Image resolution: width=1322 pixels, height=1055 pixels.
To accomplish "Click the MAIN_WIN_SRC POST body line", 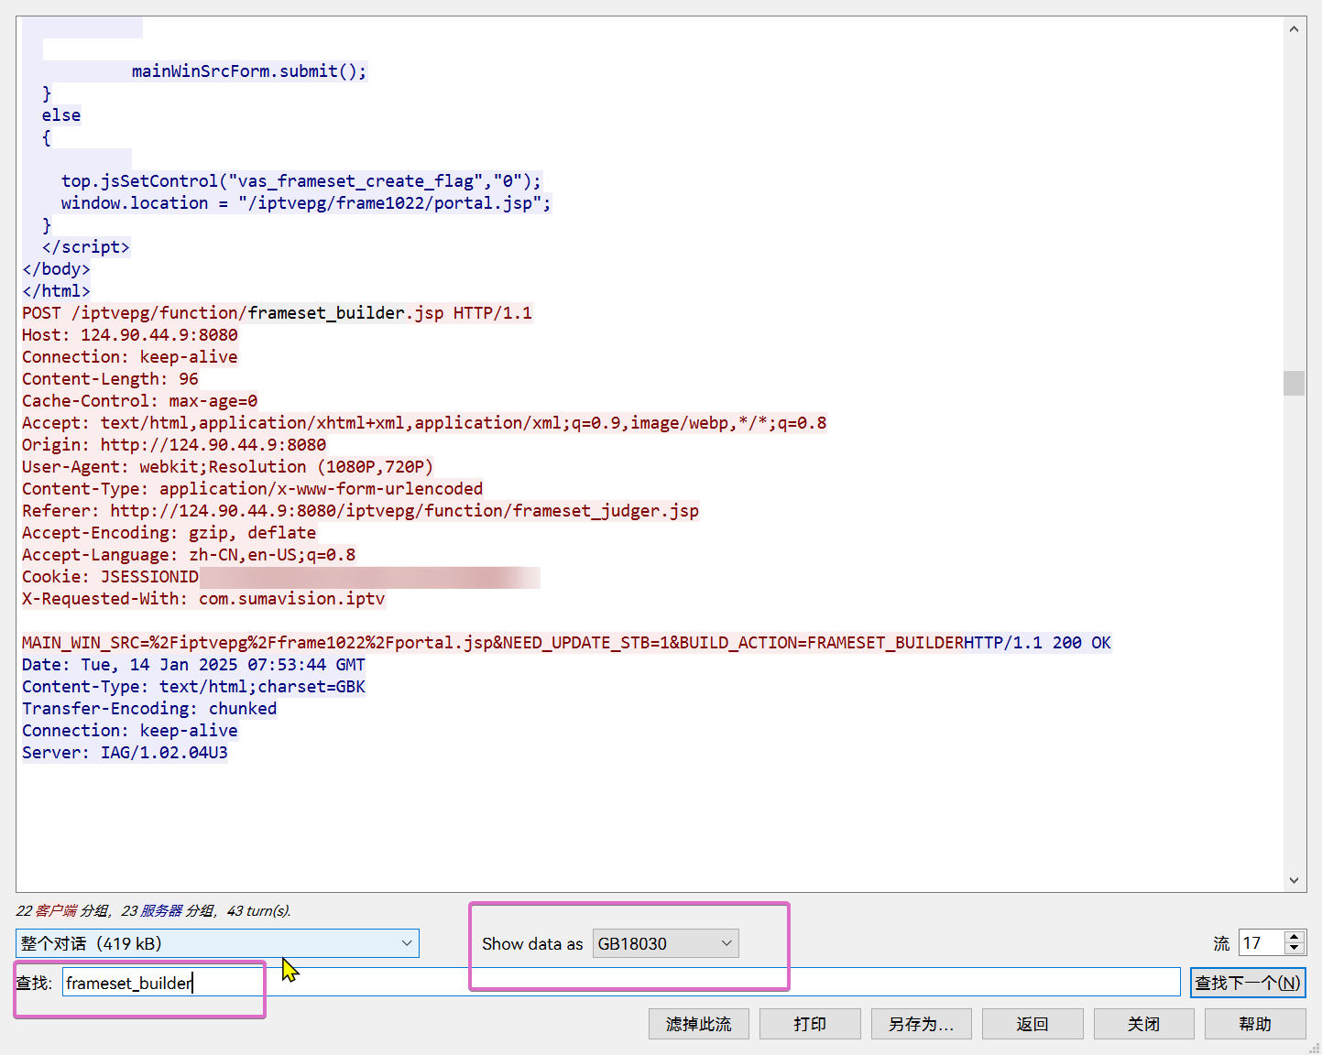I will pyautogui.click(x=493, y=643).
